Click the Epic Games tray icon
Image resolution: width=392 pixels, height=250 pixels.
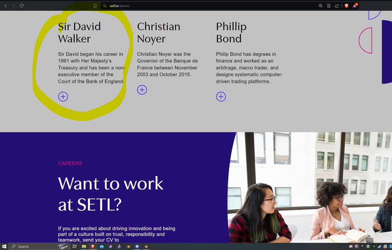[362, 246]
